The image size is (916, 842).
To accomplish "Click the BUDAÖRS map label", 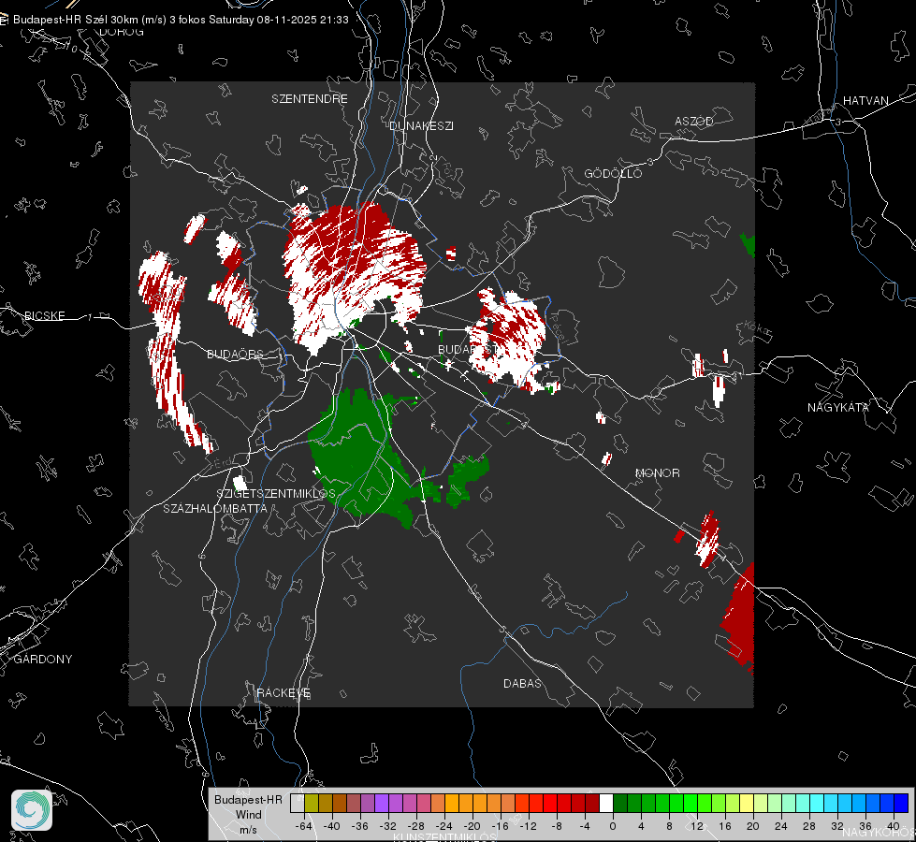I will pos(235,354).
